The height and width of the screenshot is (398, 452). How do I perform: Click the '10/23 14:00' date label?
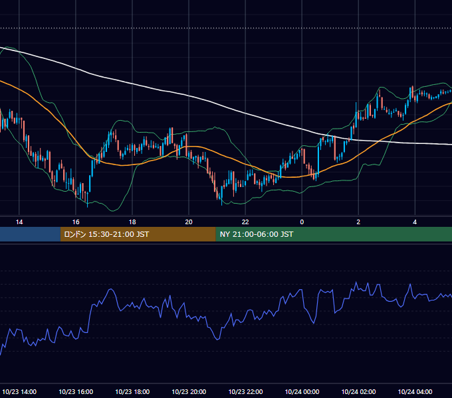point(19,391)
